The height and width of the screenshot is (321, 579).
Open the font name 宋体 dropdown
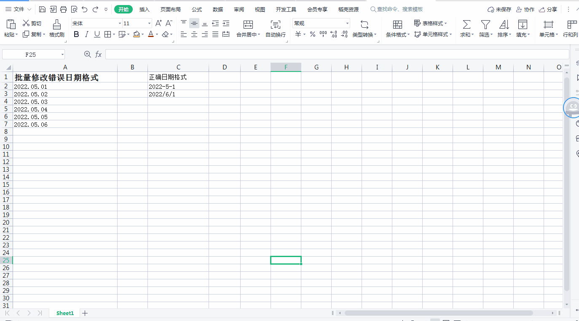click(120, 24)
